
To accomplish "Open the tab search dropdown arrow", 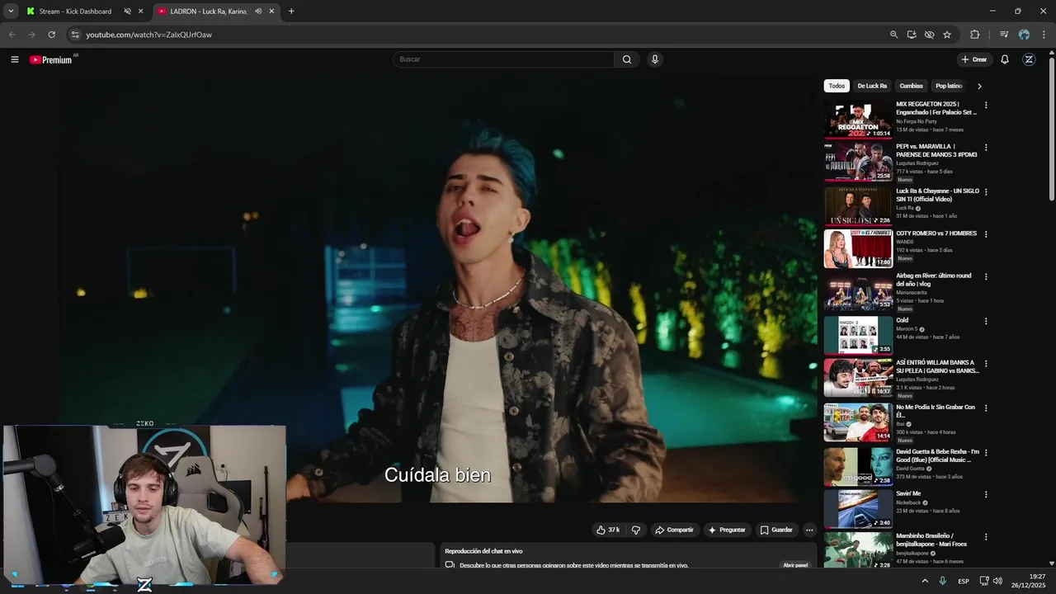I will 11,12.
